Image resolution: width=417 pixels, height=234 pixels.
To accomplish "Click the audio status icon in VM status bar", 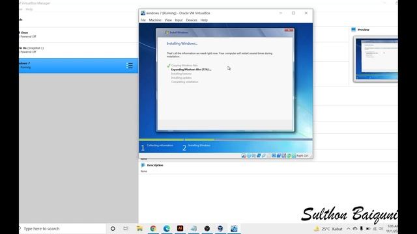I will [253, 156].
